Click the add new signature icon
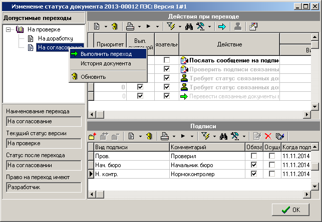The height and width of the screenshot is (222, 322). [93, 136]
